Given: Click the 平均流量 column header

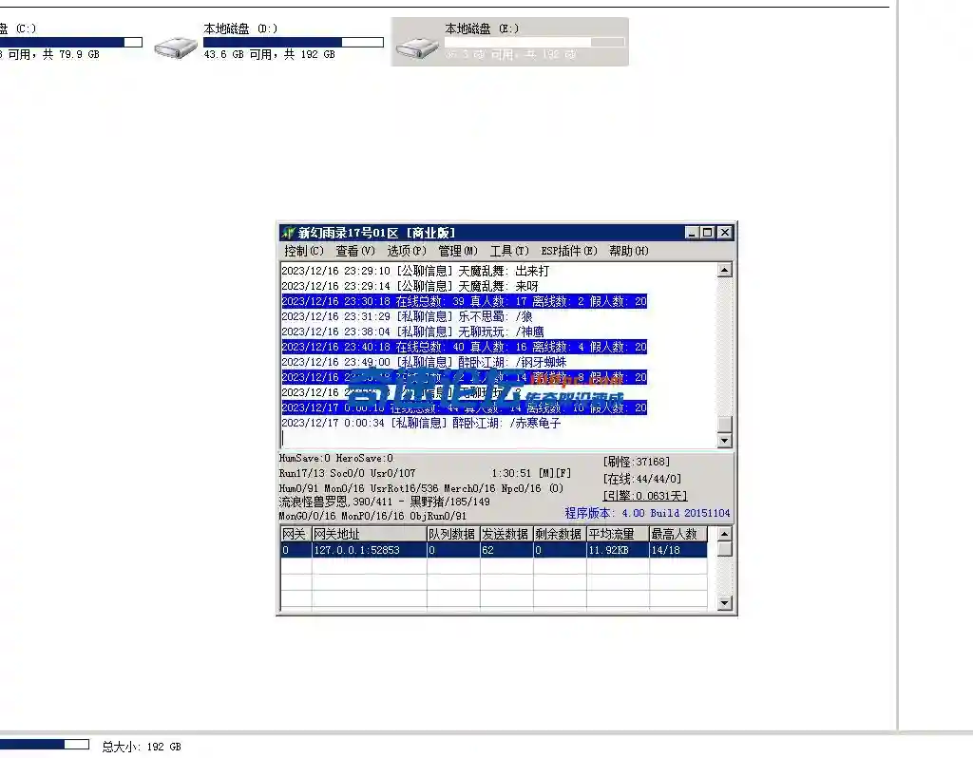Looking at the screenshot, I should (x=618, y=534).
